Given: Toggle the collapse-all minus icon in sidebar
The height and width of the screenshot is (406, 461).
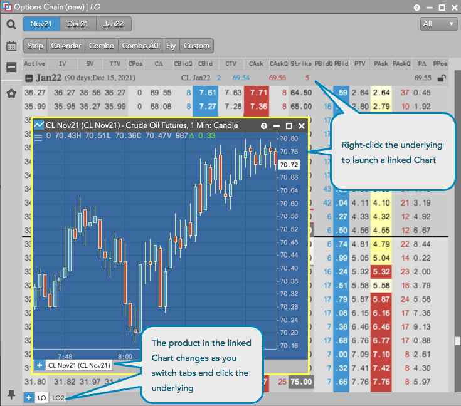Looking at the screenshot, I should 11,67.
